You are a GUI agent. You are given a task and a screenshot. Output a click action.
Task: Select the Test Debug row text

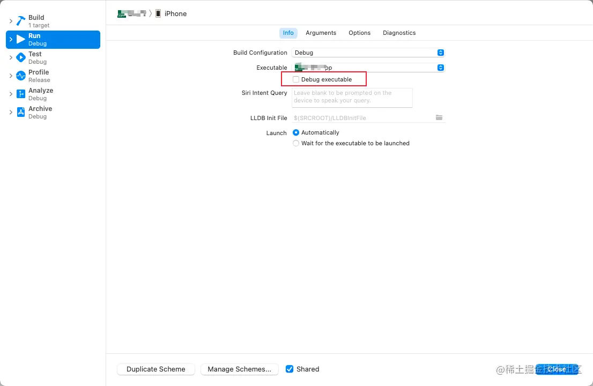pyautogui.click(x=38, y=57)
